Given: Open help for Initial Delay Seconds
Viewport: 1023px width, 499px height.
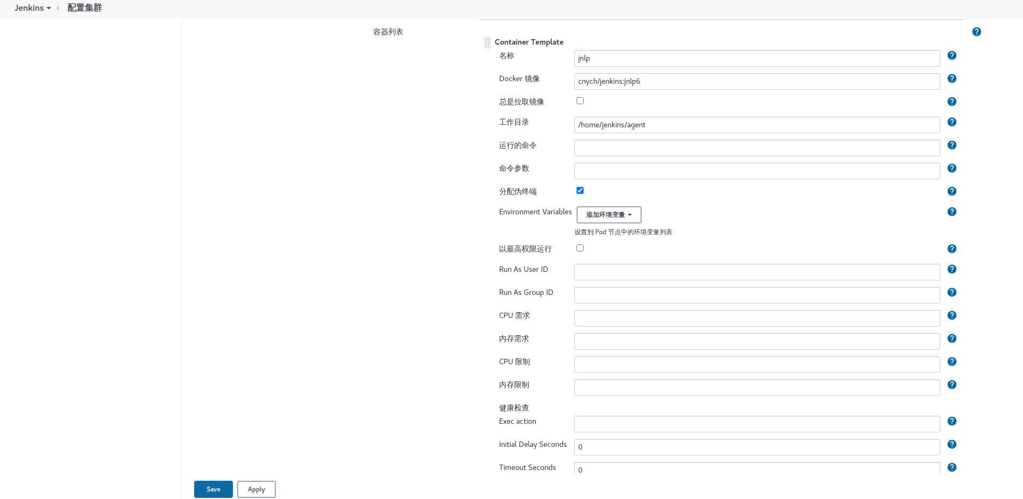Looking at the screenshot, I should [x=951, y=444].
